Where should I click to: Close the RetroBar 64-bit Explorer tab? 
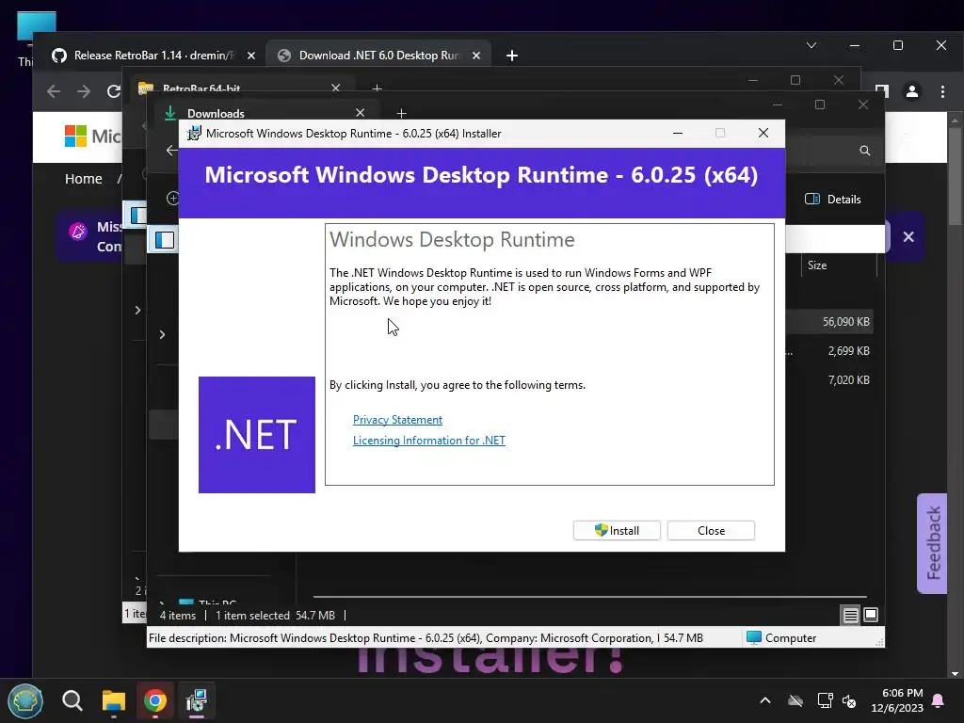pyautogui.click(x=336, y=88)
